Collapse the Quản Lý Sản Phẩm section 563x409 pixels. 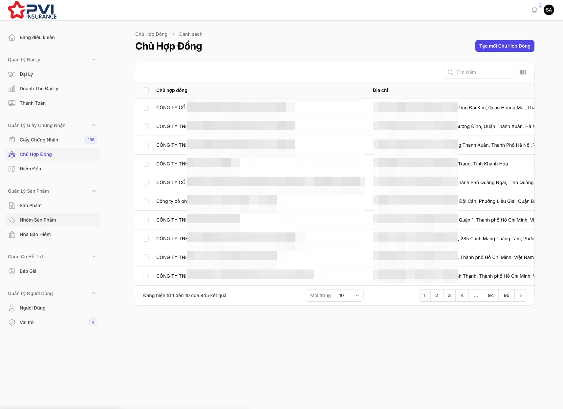pos(94,191)
